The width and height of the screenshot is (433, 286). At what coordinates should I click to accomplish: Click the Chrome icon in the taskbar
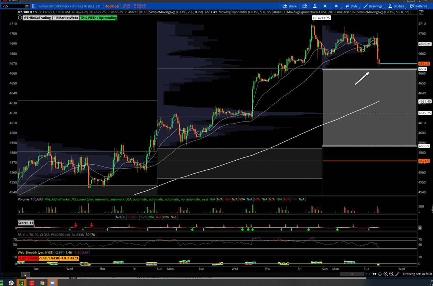43,283
